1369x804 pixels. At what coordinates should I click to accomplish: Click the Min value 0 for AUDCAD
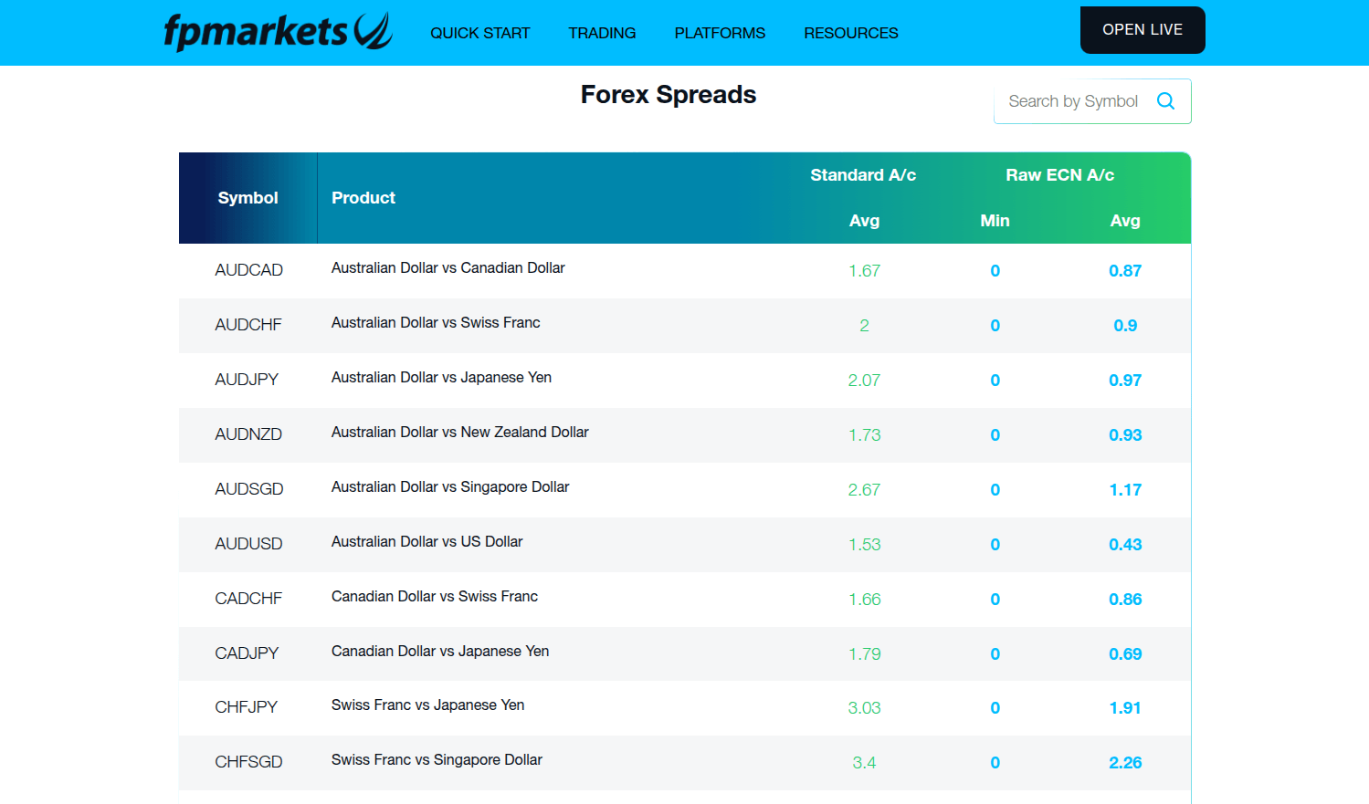pyautogui.click(x=995, y=271)
